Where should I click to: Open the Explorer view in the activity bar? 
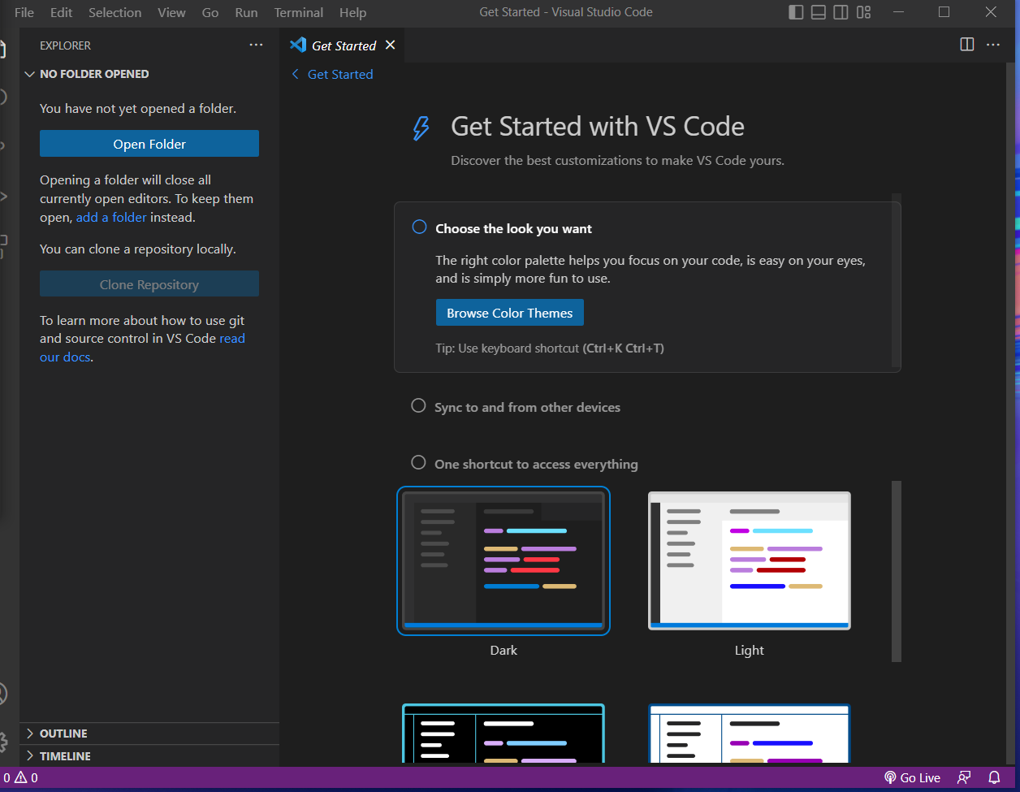click(3, 48)
